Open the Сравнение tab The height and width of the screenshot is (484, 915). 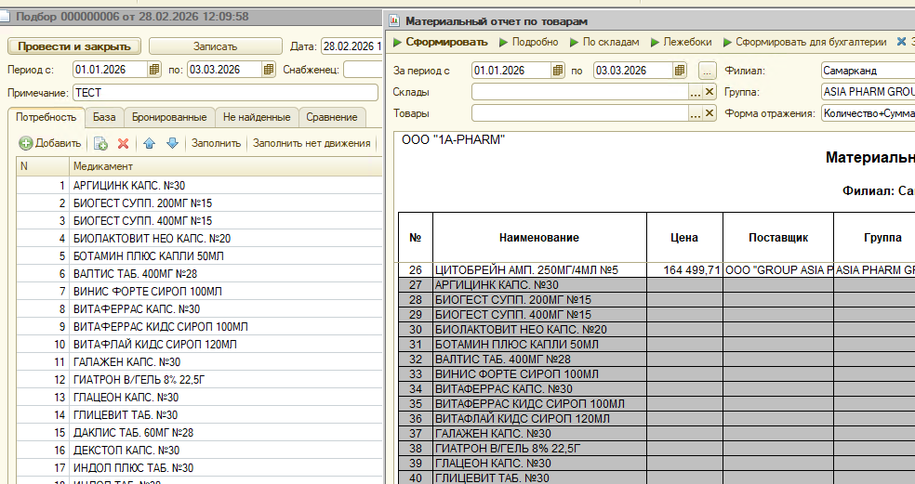point(331,117)
